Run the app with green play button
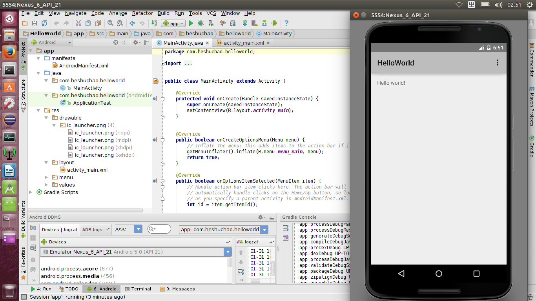 [191, 24]
